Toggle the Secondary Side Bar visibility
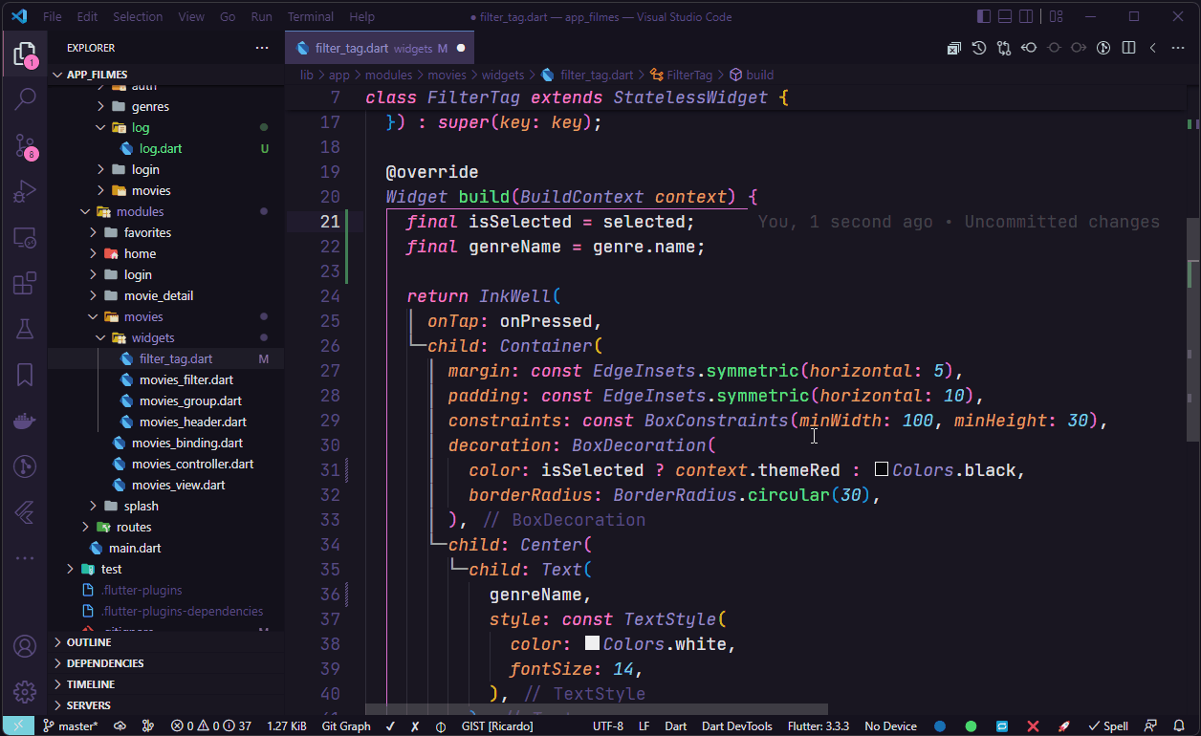 1026,16
